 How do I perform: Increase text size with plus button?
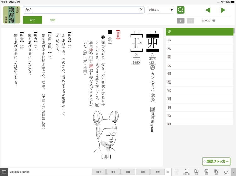pyautogui.click(x=181, y=21)
